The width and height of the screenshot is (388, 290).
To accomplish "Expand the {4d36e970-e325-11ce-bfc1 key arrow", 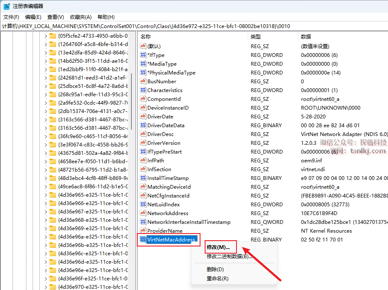I will pyautogui.click(x=46, y=287).
